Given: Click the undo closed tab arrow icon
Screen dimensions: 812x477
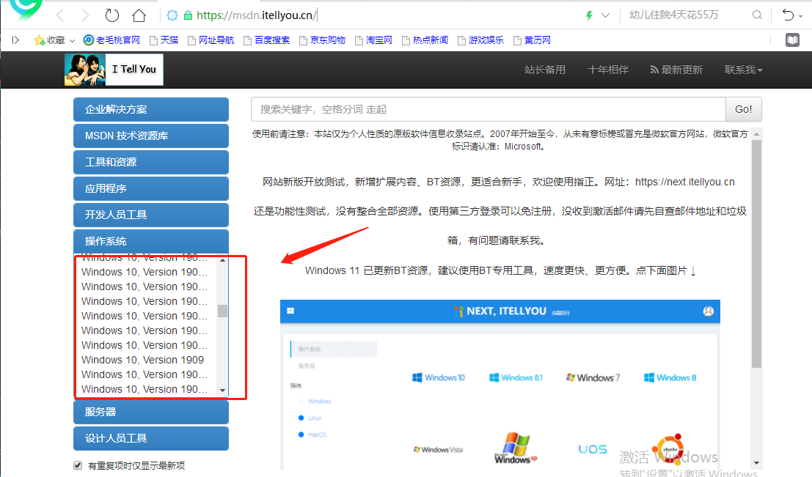Looking at the screenshot, I should (788, 15).
